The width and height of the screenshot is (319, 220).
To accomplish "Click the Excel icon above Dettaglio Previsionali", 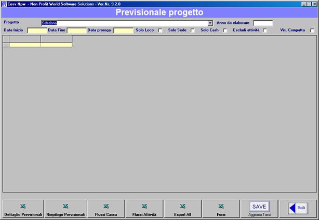I will click(x=23, y=206).
